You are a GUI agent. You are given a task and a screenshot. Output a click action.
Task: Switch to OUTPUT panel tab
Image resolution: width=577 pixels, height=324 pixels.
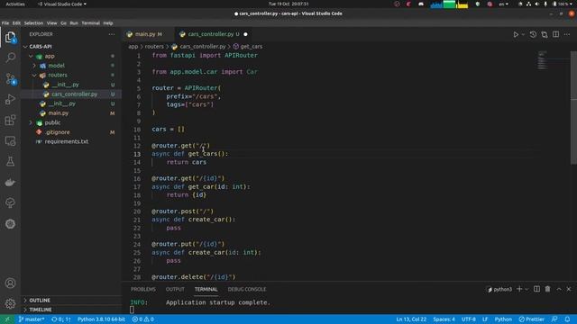(175, 289)
